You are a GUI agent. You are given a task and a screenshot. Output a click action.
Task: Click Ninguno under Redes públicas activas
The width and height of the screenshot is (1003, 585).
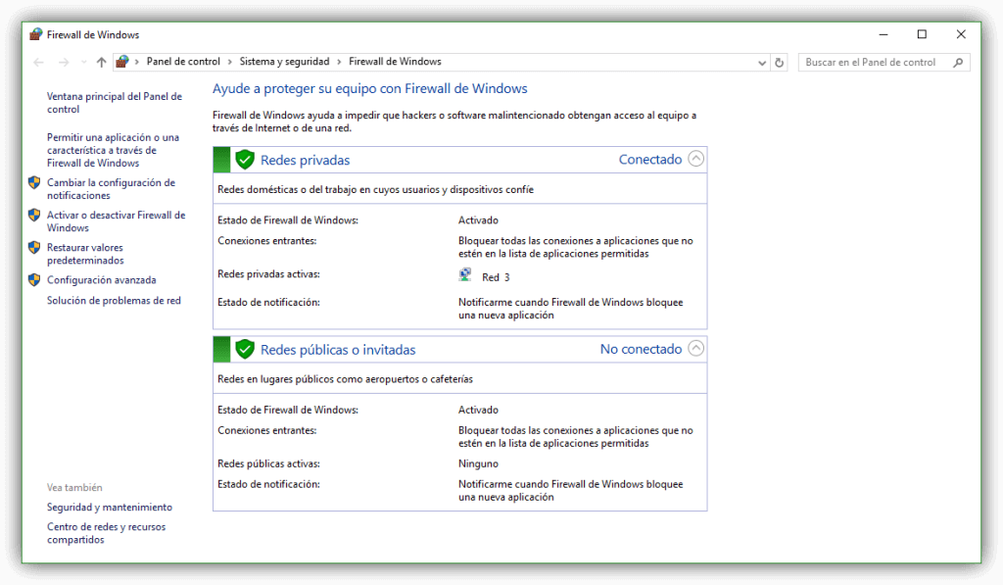(x=478, y=463)
